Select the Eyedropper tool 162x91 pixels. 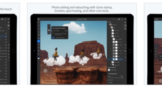[x=39, y=54]
